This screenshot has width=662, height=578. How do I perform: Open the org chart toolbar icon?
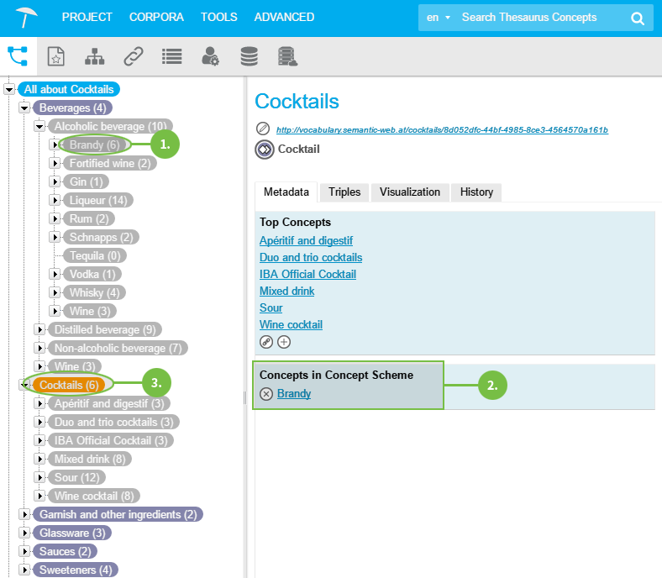point(95,56)
